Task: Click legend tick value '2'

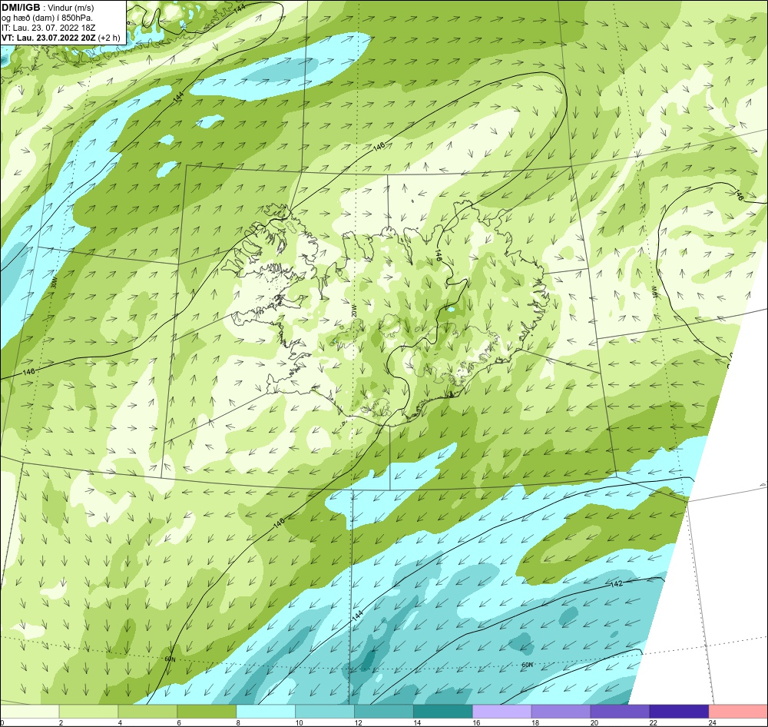Action: (61, 722)
